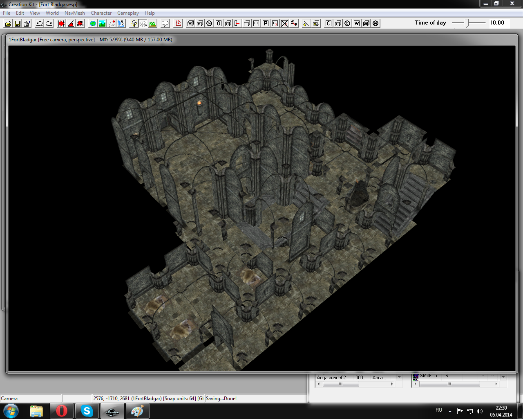Click the object list down scroll arrow
The width and height of the screenshot is (523, 419).
pos(503,377)
